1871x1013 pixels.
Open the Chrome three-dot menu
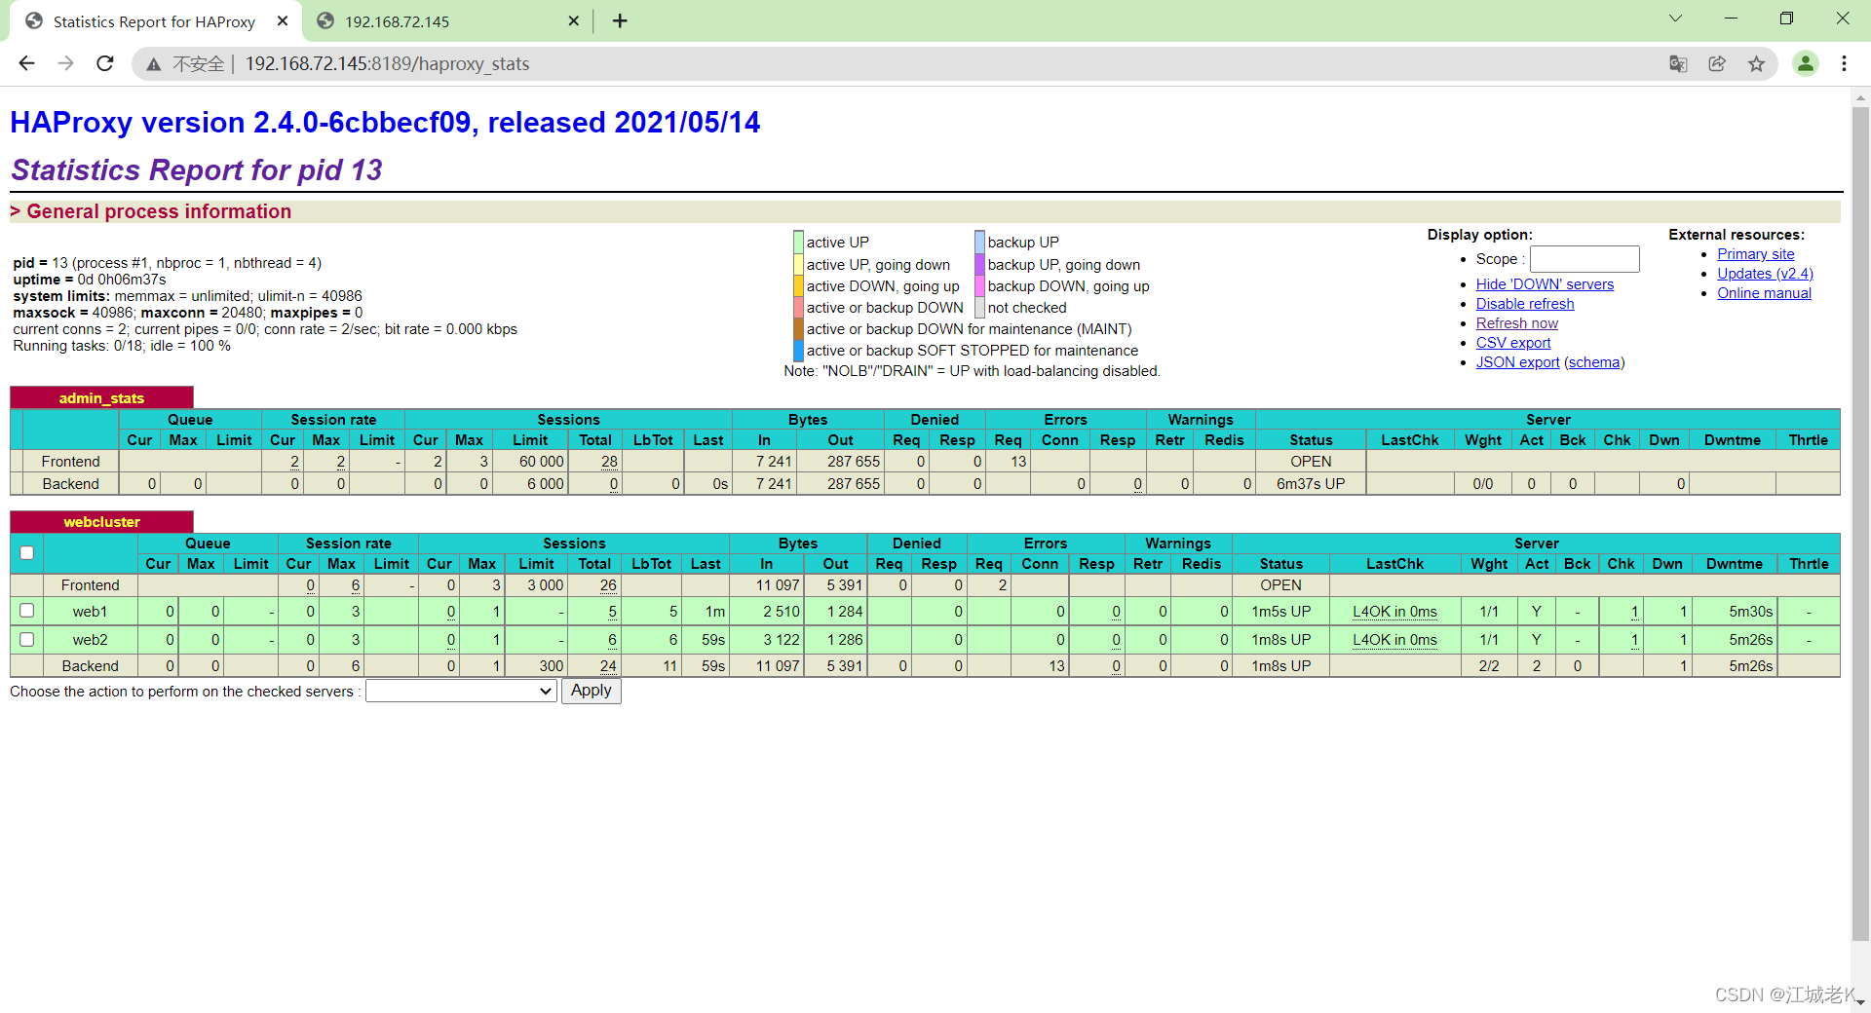point(1844,64)
